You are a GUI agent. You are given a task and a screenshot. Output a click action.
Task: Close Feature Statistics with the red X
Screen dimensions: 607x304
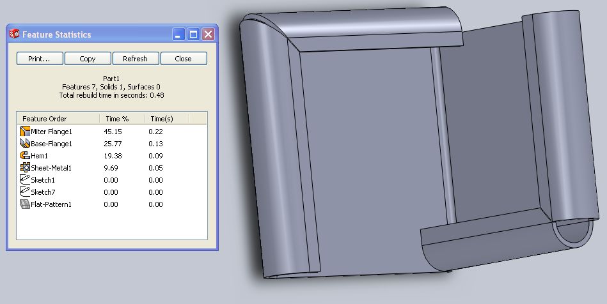[x=209, y=34]
